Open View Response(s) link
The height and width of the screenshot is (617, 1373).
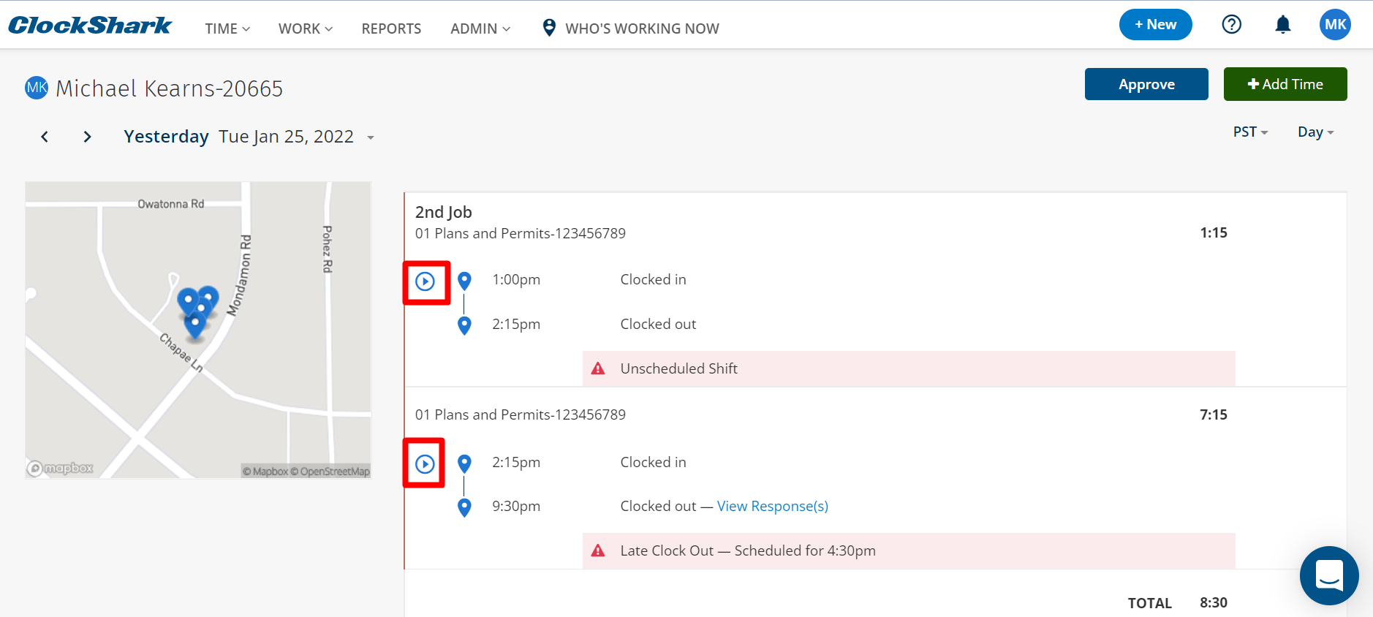[772, 506]
